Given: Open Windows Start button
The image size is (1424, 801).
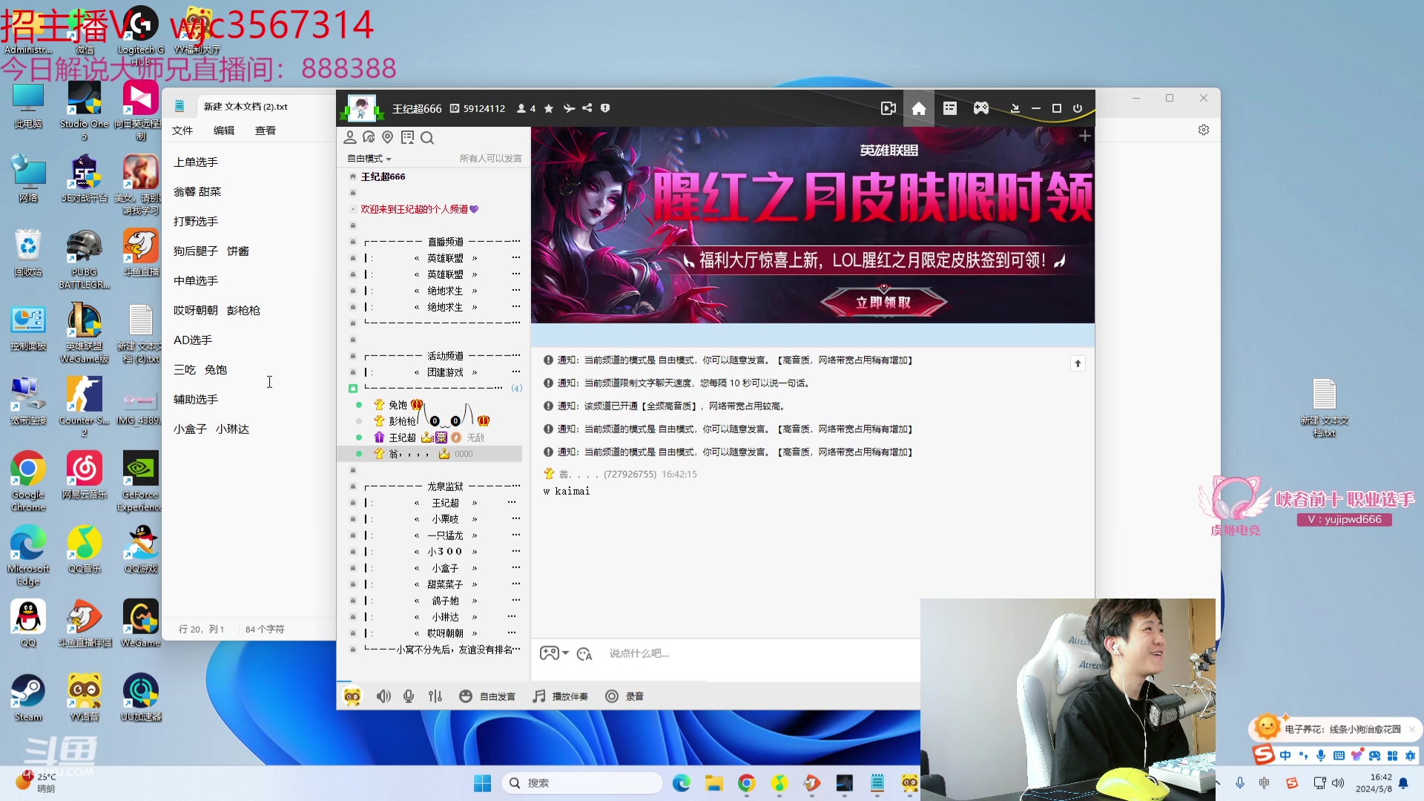Looking at the screenshot, I should click(482, 783).
